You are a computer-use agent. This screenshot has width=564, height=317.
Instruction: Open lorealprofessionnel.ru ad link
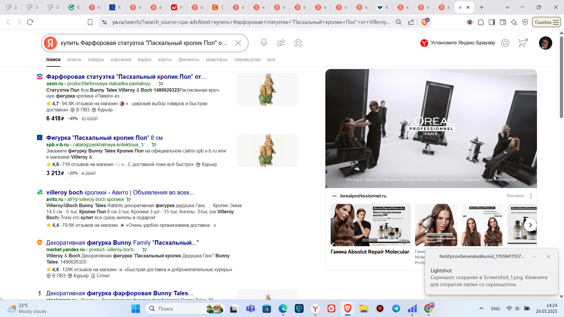tap(363, 196)
